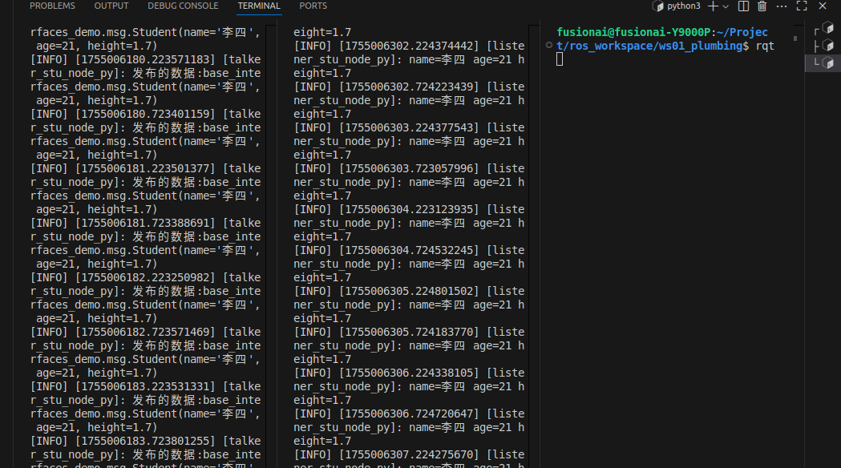Click talker log timestamp 1755006180.723401159
Viewport: 841px width, 468px height.
click(145, 114)
